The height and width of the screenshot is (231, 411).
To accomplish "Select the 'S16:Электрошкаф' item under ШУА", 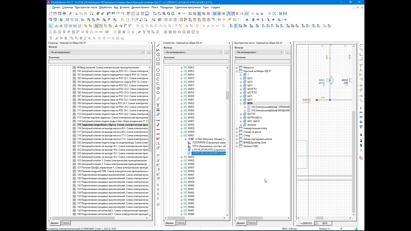I will [x=270, y=107].
